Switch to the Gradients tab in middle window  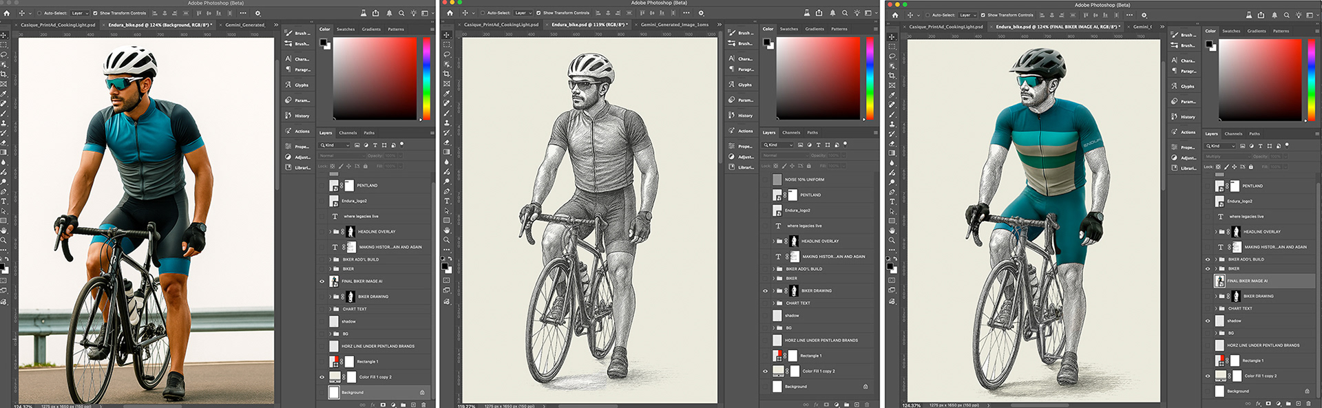pos(815,29)
